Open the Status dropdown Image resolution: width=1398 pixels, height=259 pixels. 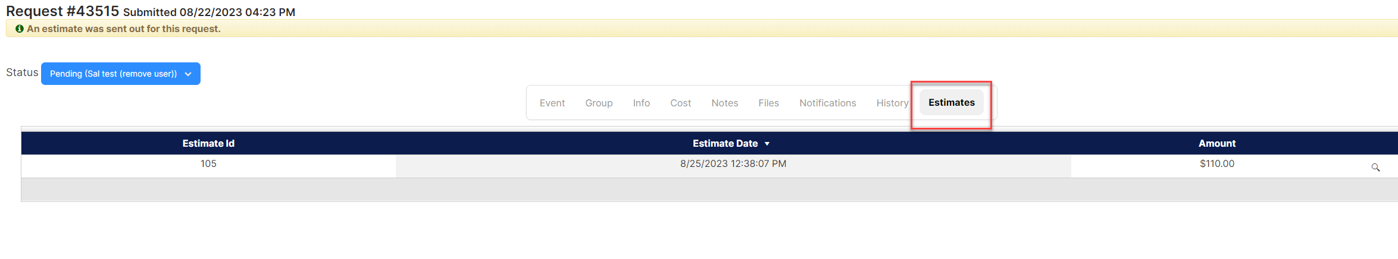point(121,74)
